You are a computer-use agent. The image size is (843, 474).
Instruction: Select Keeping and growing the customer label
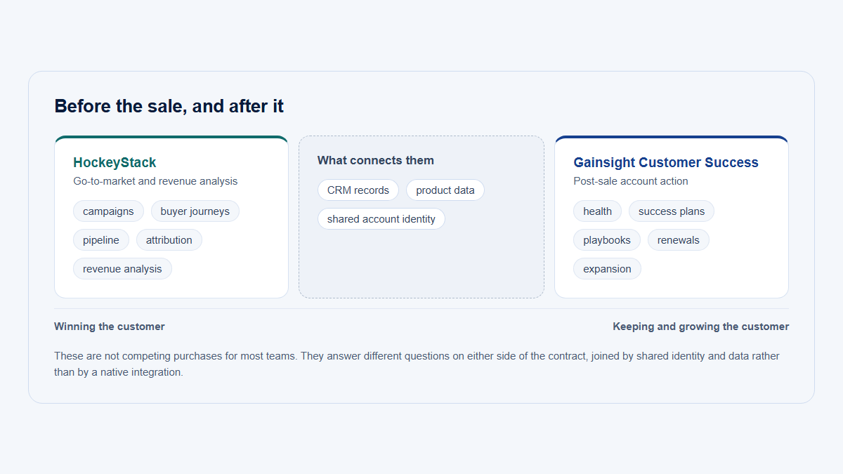[701, 327]
